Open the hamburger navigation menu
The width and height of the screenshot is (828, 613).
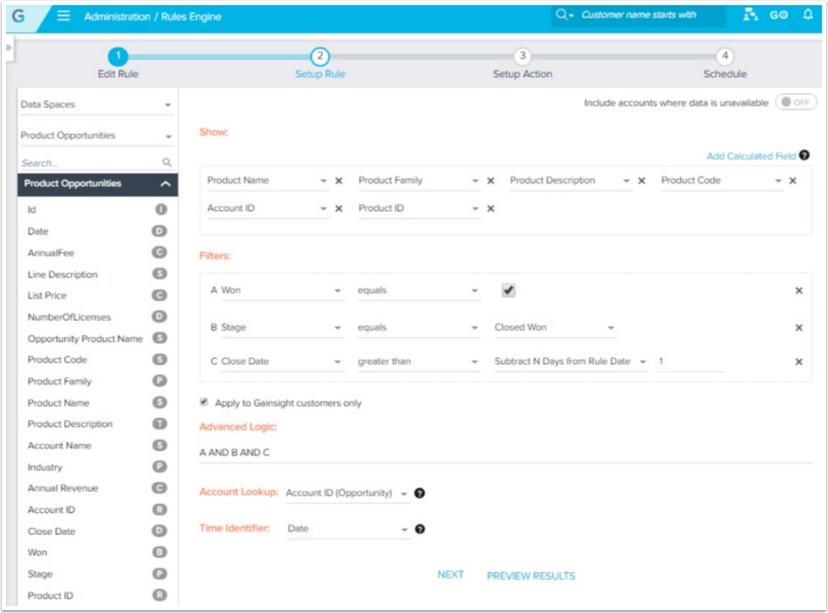(x=63, y=15)
